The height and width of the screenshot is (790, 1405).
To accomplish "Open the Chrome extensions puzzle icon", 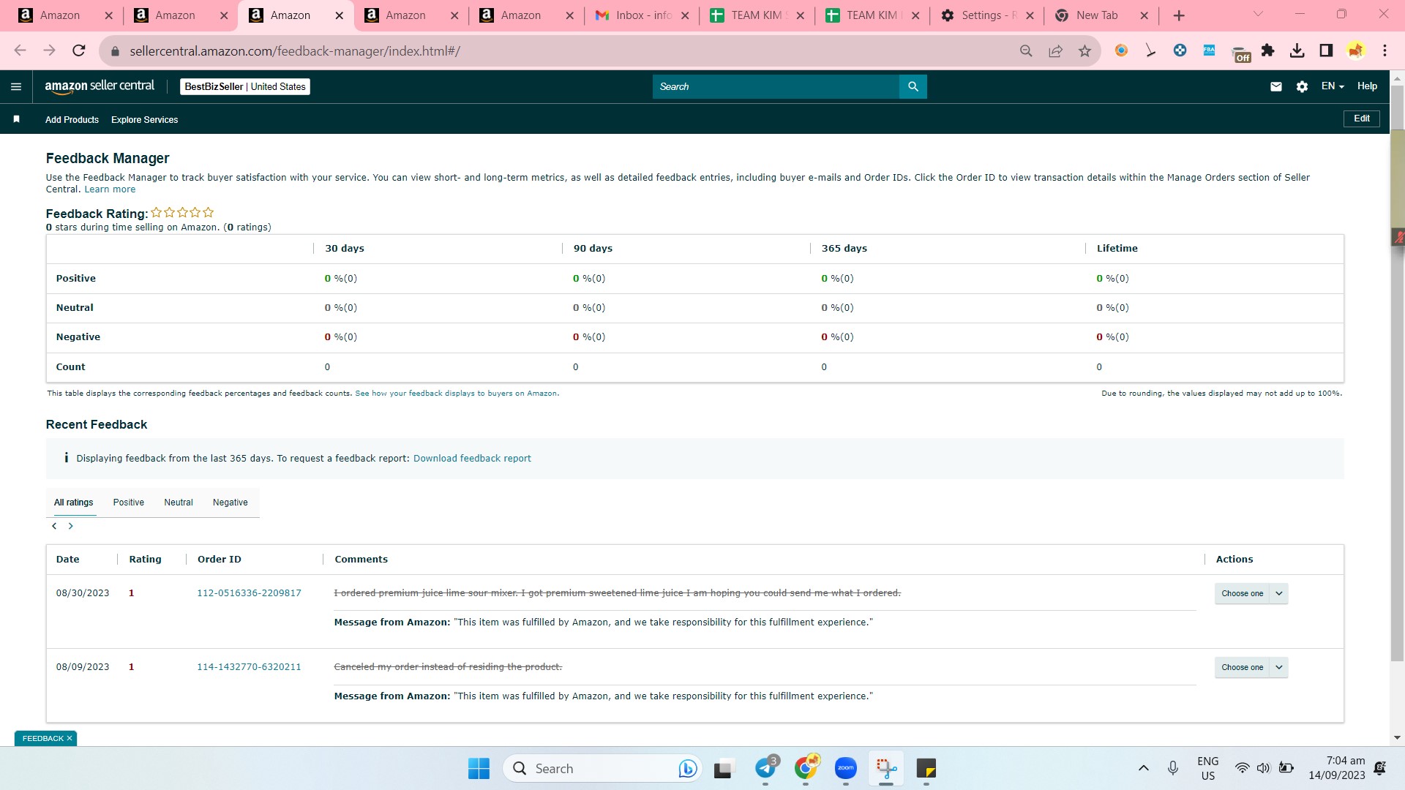I will tap(1268, 50).
